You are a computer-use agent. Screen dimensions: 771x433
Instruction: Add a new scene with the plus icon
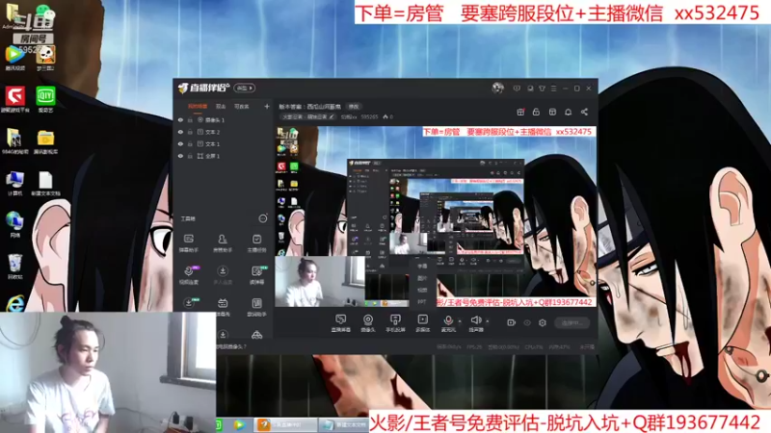point(267,106)
